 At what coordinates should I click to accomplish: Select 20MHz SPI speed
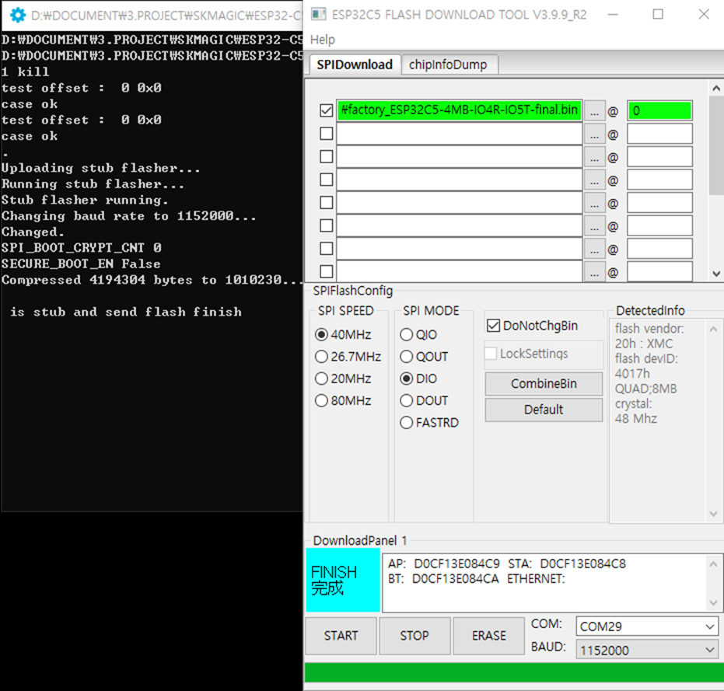(x=321, y=379)
